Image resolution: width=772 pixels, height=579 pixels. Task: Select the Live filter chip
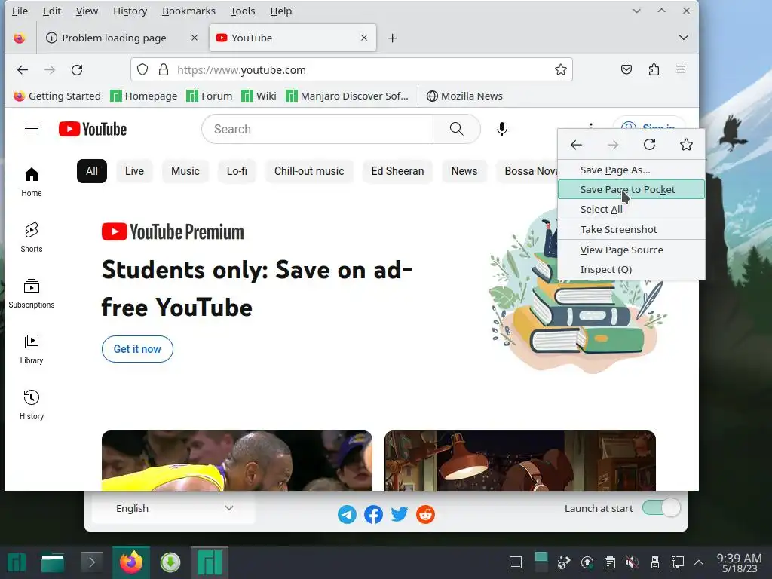134,171
